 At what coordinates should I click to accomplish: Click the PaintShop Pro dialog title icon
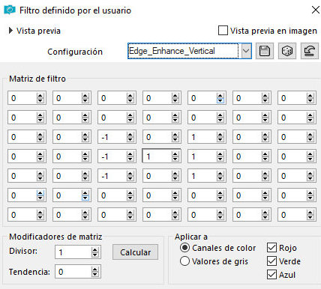10,10
